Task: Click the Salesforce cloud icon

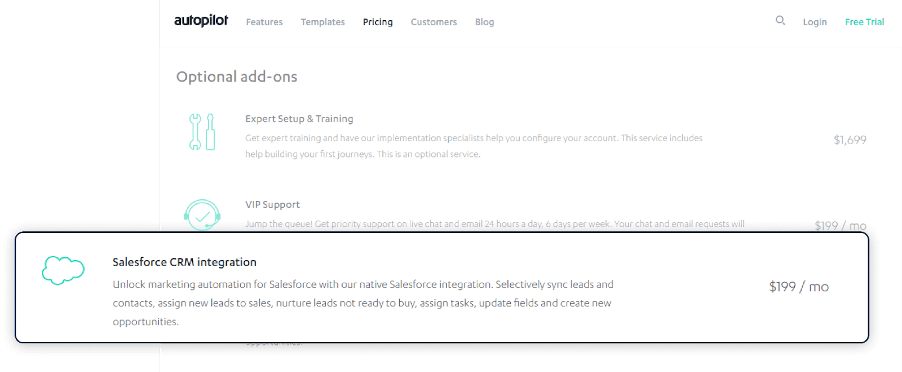Action: tap(63, 270)
